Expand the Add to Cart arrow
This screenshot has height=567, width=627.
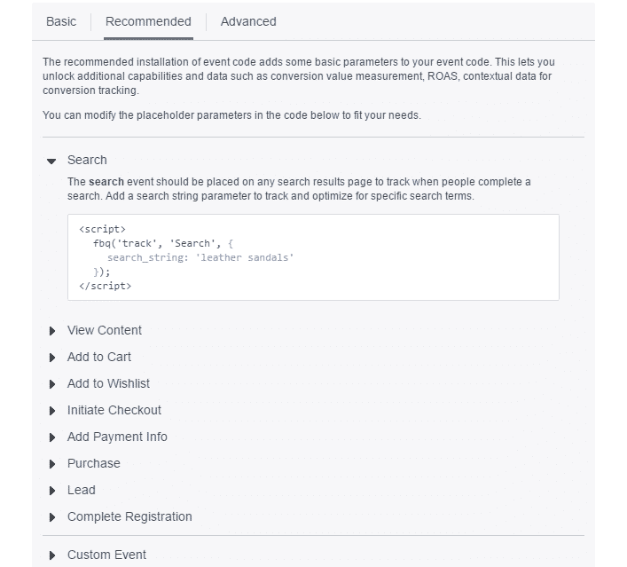point(52,358)
